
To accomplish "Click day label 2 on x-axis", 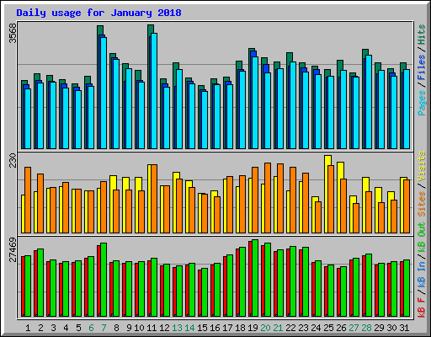I will click(40, 328).
